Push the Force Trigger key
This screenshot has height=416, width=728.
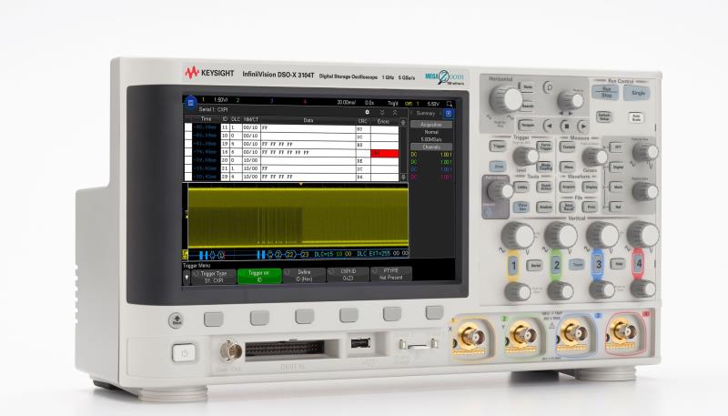pyautogui.click(x=544, y=147)
